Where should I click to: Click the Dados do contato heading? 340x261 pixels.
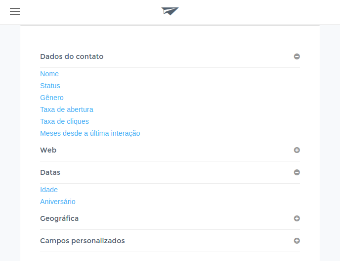click(x=72, y=56)
